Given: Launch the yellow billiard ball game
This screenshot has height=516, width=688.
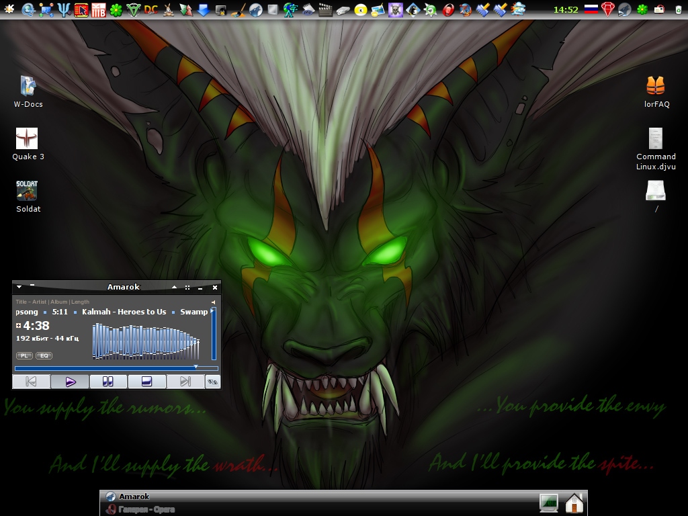Looking at the screenshot, I should pos(361,9).
